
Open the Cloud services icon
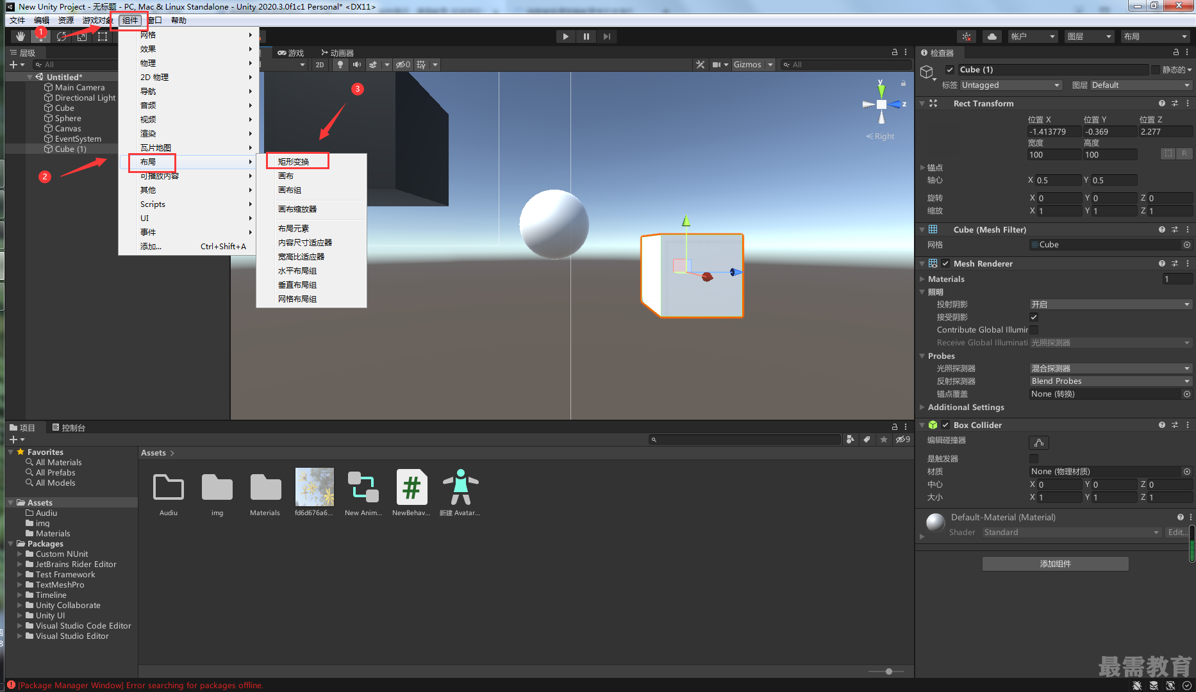992,37
